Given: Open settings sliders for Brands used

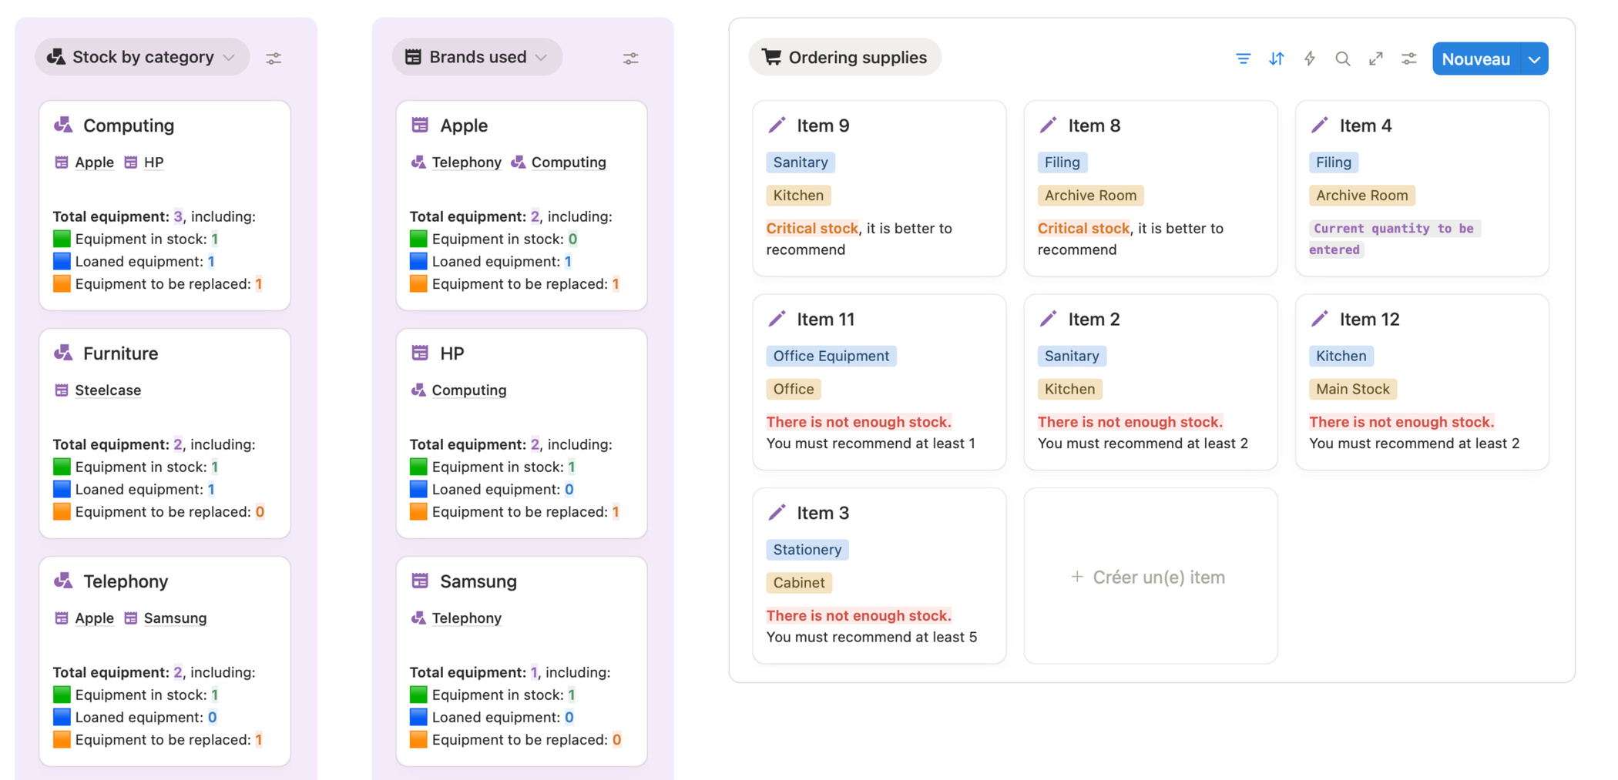Looking at the screenshot, I should (x=630, y=59).
